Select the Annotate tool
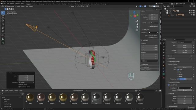 (x=3, y=35)
